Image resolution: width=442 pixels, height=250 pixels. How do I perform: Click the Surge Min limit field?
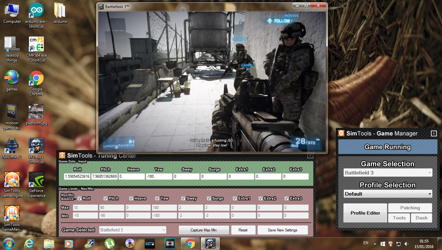(x=217, y=215)
